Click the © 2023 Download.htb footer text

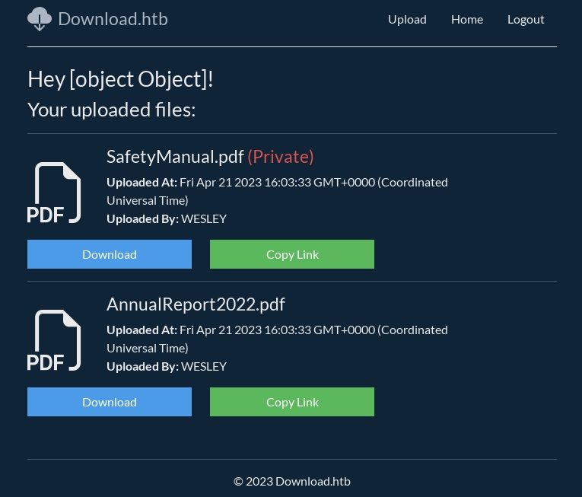[291, 481]
